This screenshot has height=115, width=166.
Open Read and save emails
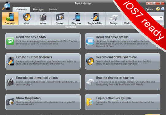click(123, 41)
